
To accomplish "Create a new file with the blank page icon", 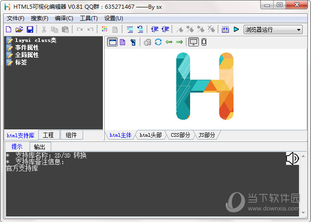I will [x=9, y=29].
